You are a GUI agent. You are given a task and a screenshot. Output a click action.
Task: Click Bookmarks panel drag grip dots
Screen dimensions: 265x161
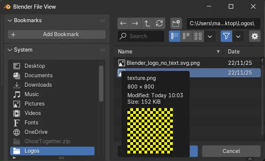tap(102, 21)
